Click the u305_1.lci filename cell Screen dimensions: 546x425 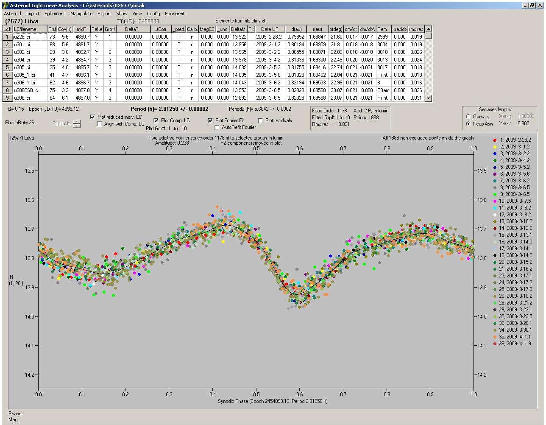coord(30,75)
